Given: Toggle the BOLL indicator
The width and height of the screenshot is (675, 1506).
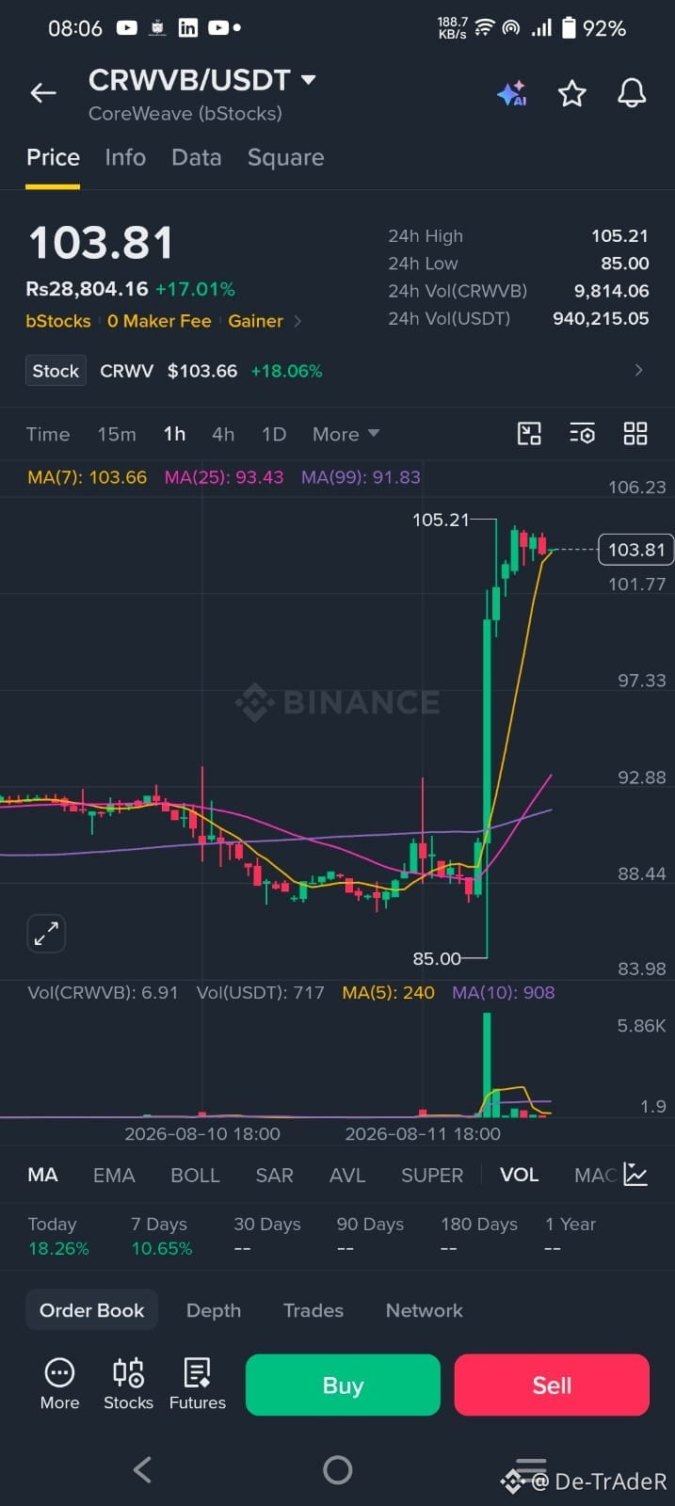Looking at the screenshot, I should (195, 1175).
